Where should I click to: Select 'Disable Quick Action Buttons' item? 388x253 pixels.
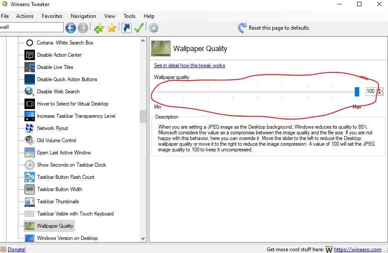(67, 79)
